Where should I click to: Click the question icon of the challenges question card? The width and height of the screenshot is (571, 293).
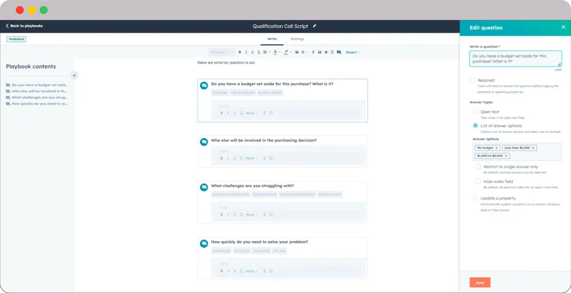point(204,187)
